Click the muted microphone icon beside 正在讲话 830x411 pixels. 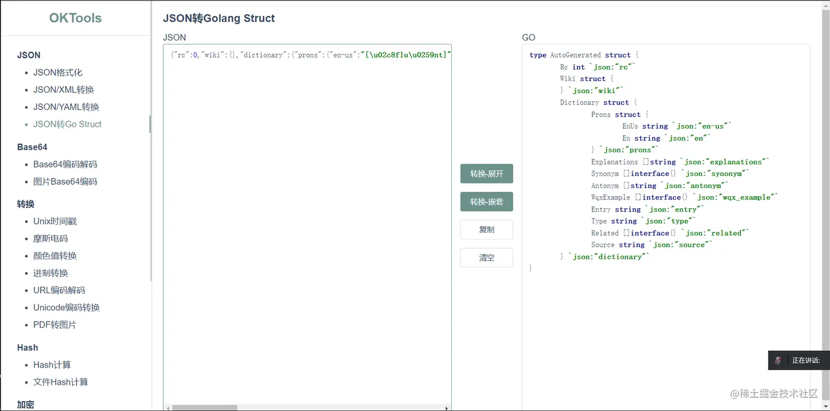(x=778, y=360)
